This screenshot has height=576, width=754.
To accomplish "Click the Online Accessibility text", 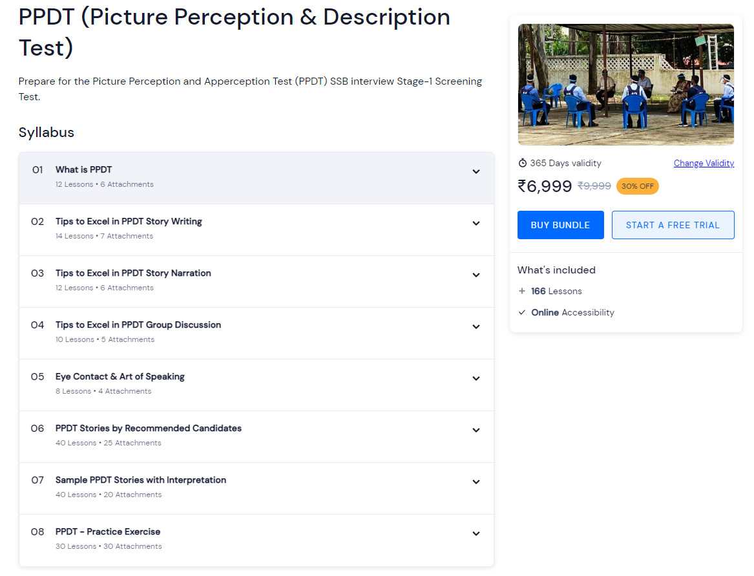I will (x=572, y=312).
